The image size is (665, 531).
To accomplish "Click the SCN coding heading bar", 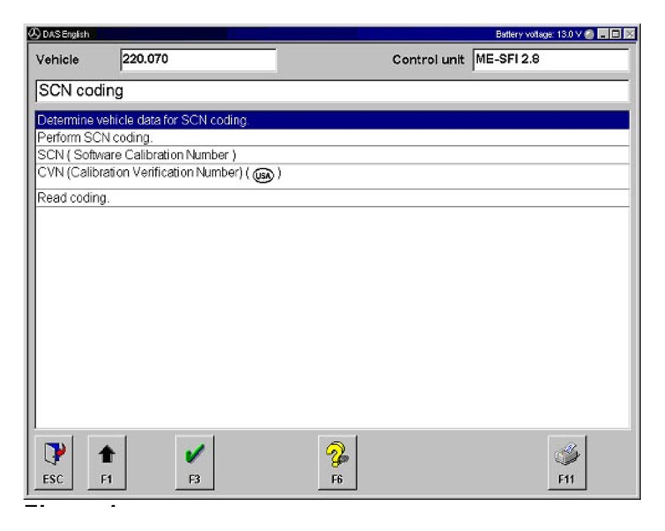I will tap(331, 91).
